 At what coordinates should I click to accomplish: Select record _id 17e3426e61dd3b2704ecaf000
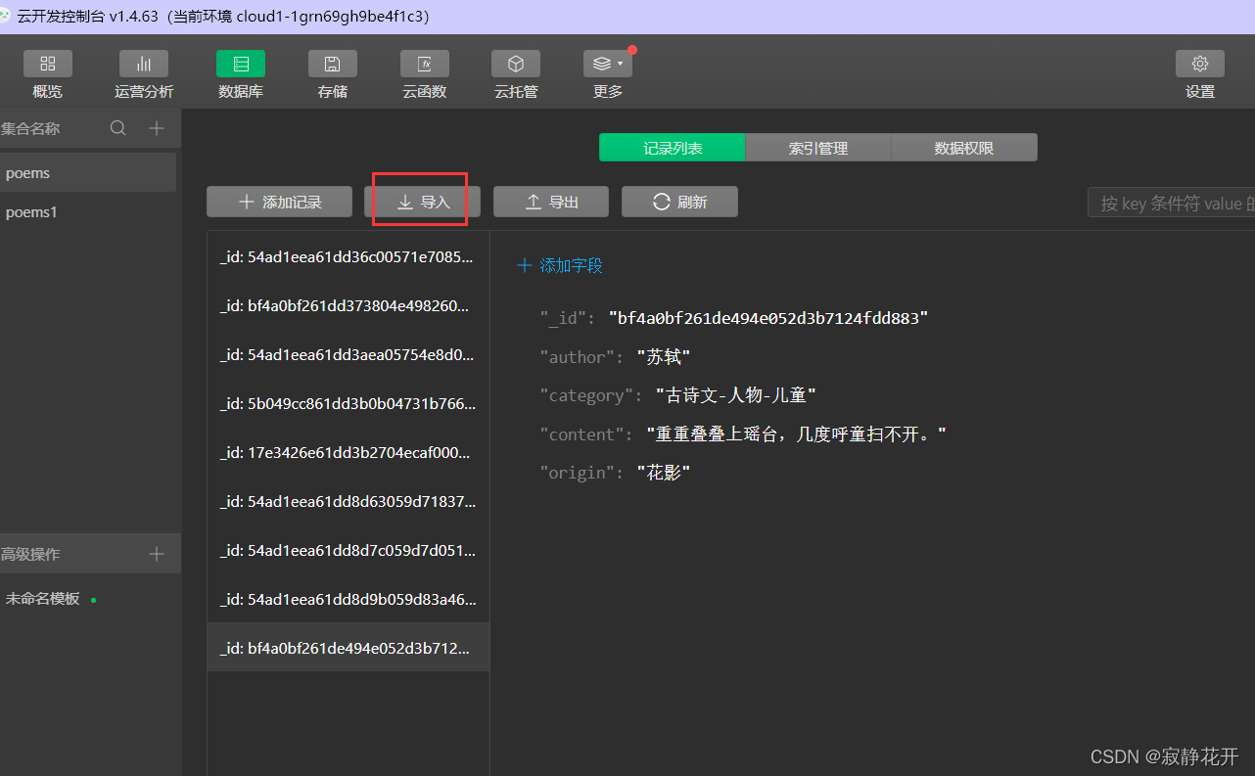click(x=349, y=452)
